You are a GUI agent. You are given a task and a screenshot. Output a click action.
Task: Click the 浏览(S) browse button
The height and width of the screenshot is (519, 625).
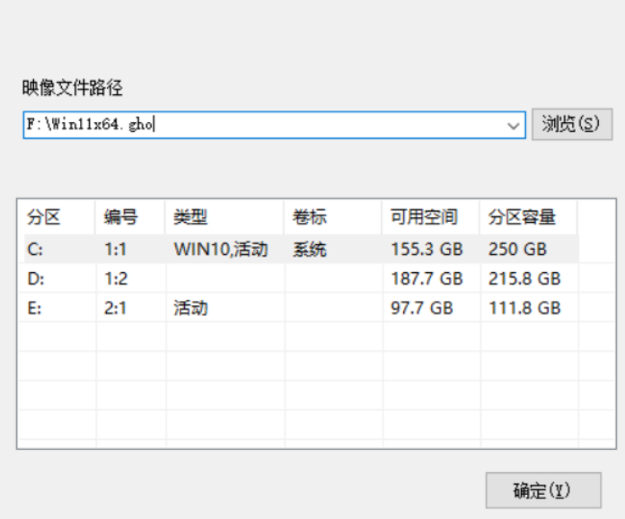(x=571, y=125)
